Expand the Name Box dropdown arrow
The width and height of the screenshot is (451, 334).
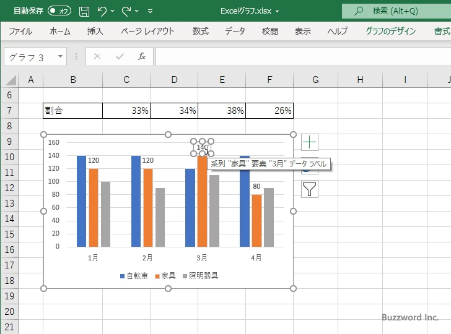point(60,56)
